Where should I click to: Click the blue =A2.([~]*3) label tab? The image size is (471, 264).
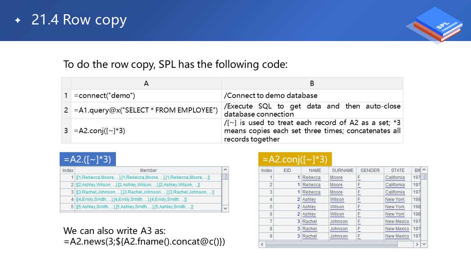click(88, 159)
